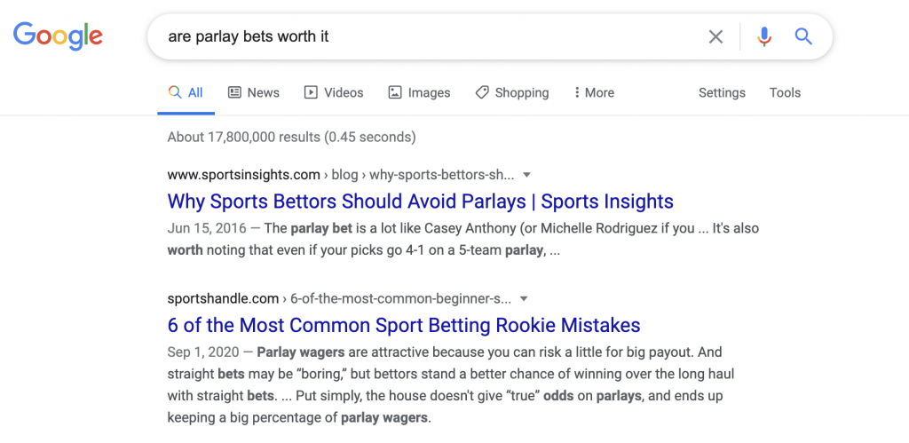Select the Images tab icon
909x443 pixels.
pos(395,93)
